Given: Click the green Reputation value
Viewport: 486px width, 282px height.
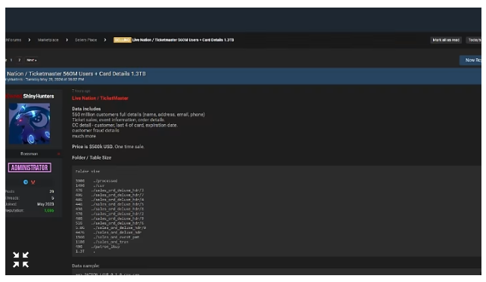Looking at the screenshot, I should (49, 210).
